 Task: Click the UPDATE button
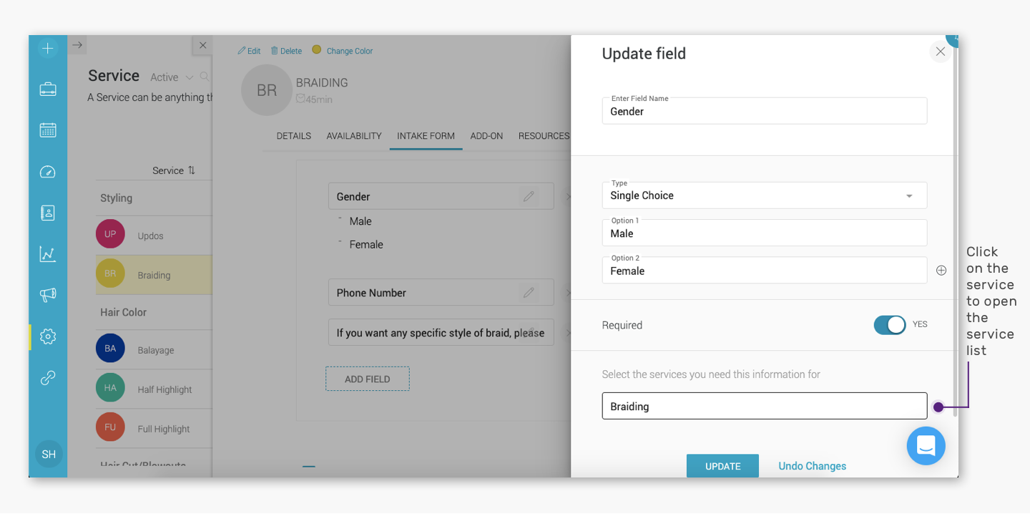click(722, 466)
